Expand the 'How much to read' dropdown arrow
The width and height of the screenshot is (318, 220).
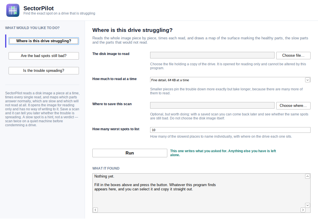pos(307,80)
